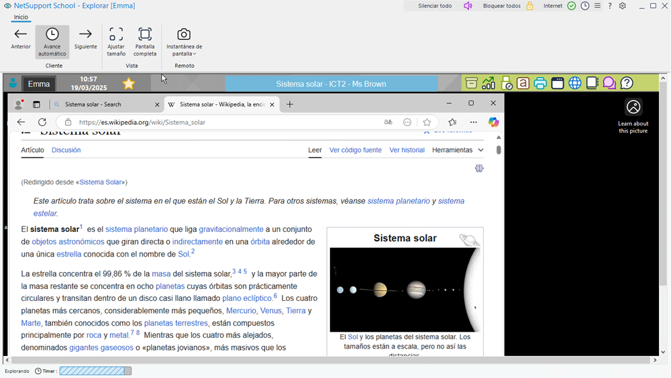Image resolution: width=671 pixels, height=378 pixels.
Task: Click the application window icon in student toolbar
Action: 558,83
